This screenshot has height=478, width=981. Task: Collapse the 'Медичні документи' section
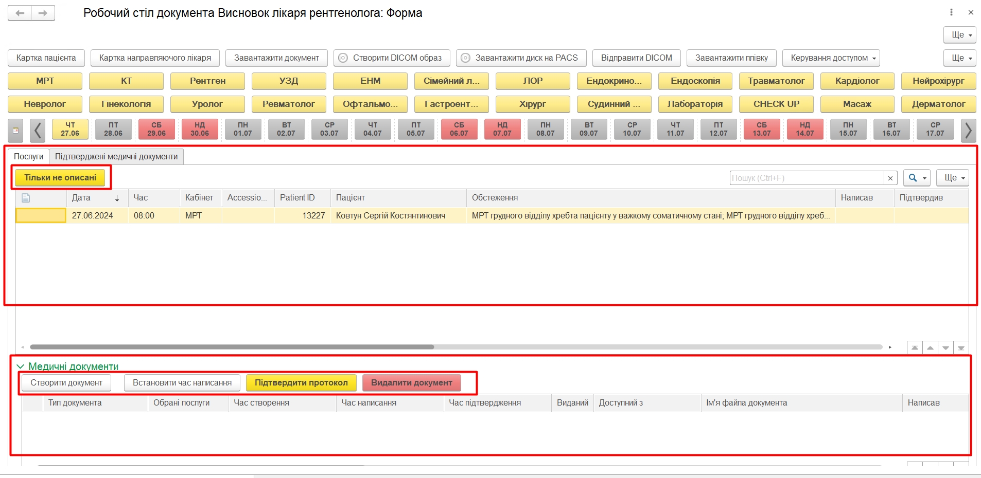[x=21, y=366]
